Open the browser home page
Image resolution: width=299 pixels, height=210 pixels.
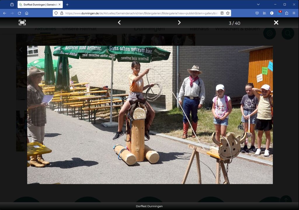click(x=27, y=13)
